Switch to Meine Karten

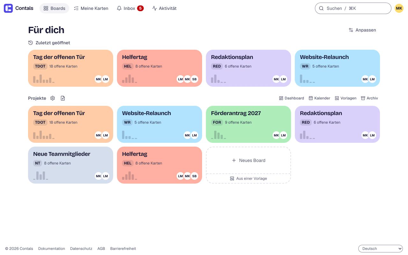pos(91,8)
